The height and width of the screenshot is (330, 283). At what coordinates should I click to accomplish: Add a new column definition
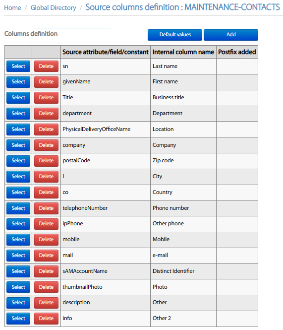(x=231, y=35)
